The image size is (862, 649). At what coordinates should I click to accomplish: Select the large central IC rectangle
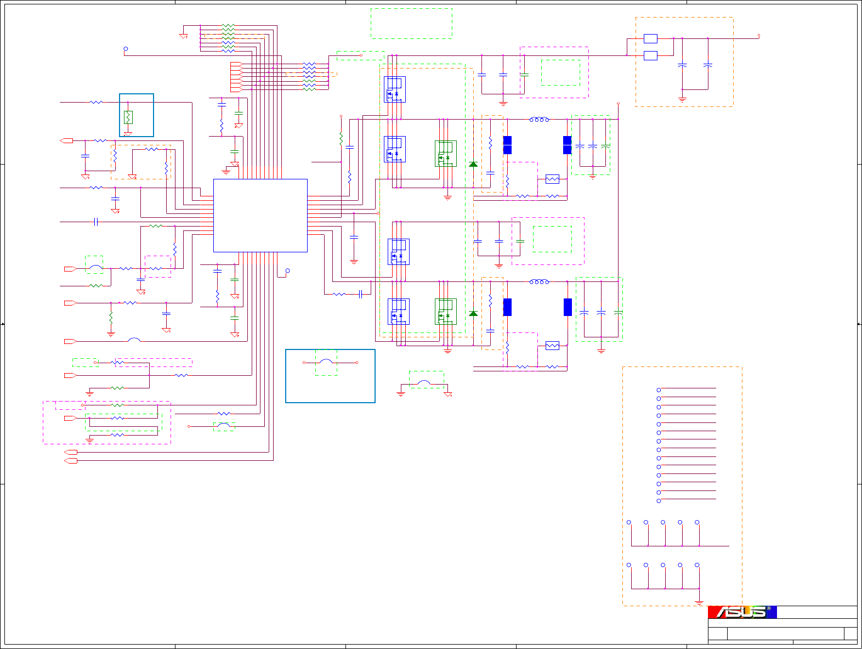coord(260,216)
